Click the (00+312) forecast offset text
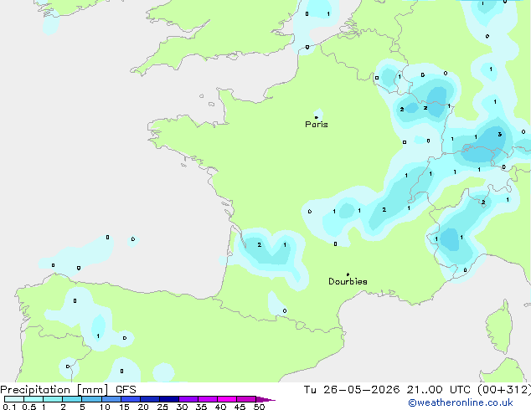The width and height of the screenshot is (531, 410). 504,390
